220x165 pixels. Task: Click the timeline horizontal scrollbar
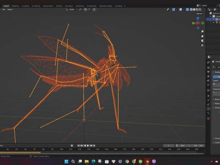102,154
